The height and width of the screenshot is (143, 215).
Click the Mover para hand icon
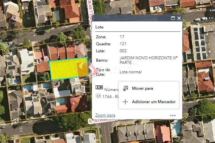tap(125, 88)
